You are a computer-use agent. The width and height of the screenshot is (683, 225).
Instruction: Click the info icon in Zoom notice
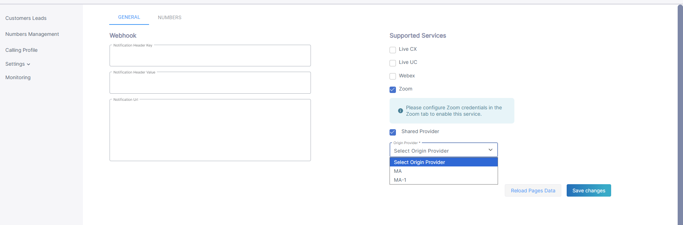[400, 111]
